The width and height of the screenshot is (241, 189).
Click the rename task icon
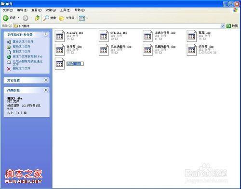tap(9, 42)
